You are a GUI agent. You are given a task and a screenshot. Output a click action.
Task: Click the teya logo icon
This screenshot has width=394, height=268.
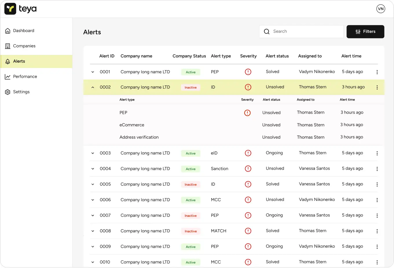pyautogui.click(x=10, y=9)
